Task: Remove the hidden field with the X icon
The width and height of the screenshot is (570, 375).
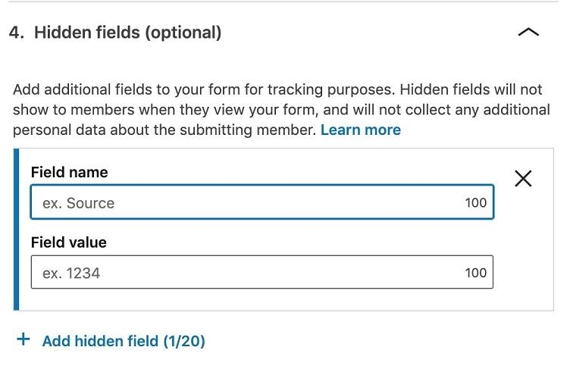Action: pos(523,178)
